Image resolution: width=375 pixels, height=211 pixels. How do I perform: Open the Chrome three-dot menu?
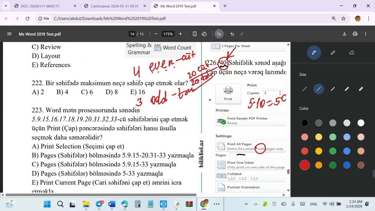368,18
